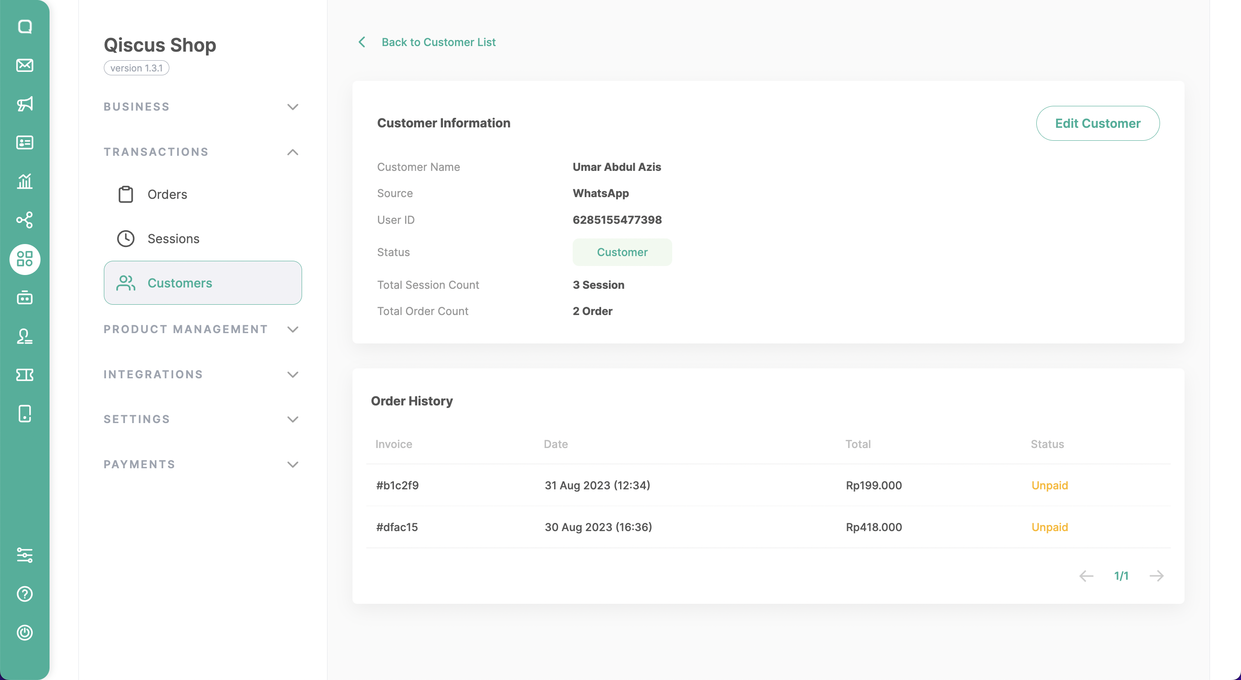The image size is (1241, 680).
Task: Open the sliders settings icon
Action: [x=25, y=555]
